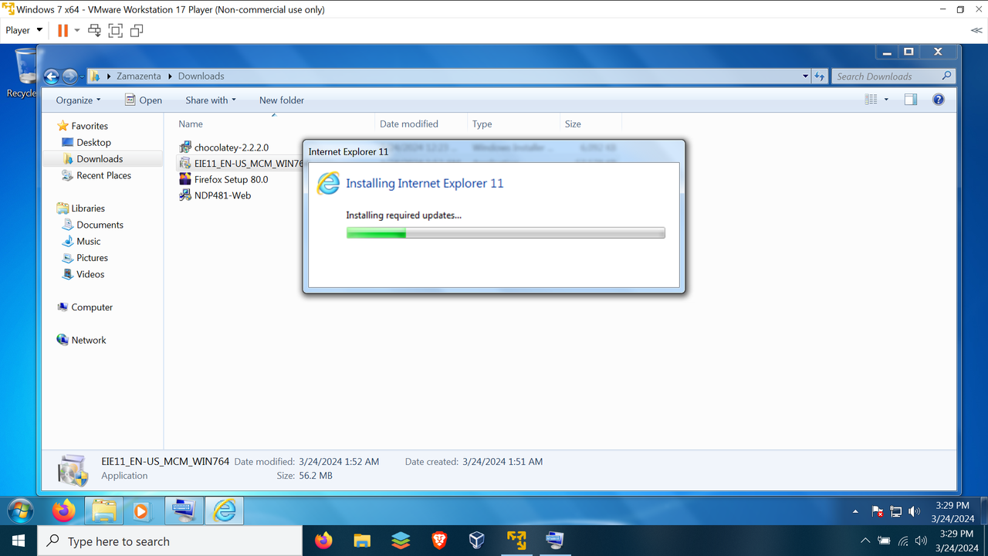
Task: Select Computer in navigation pane
Action: pyautogui.click(x=92, y=307)
